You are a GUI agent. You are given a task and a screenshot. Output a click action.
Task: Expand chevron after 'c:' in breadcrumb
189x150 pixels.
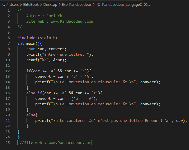pos(7,5)
